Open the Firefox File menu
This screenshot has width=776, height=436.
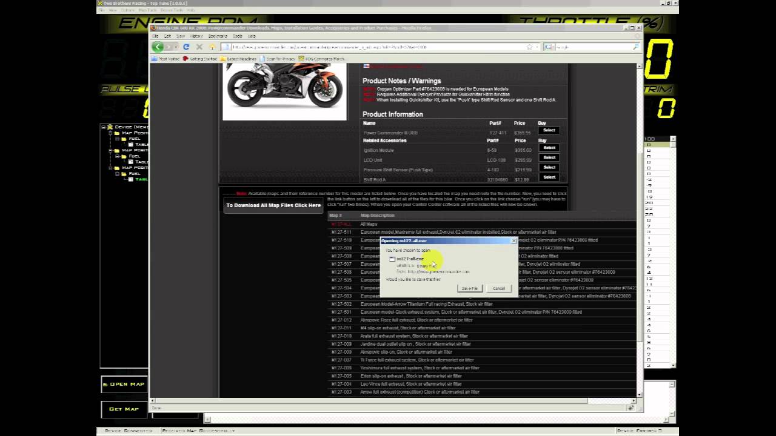point(155,36)
